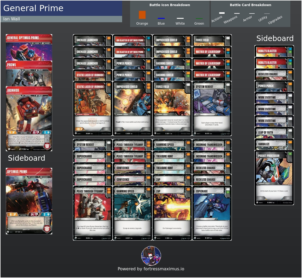The image size is (302, 278).
Task: Click the +3 attack bonus on Static Laser card
Action: [x=79, y=129]
